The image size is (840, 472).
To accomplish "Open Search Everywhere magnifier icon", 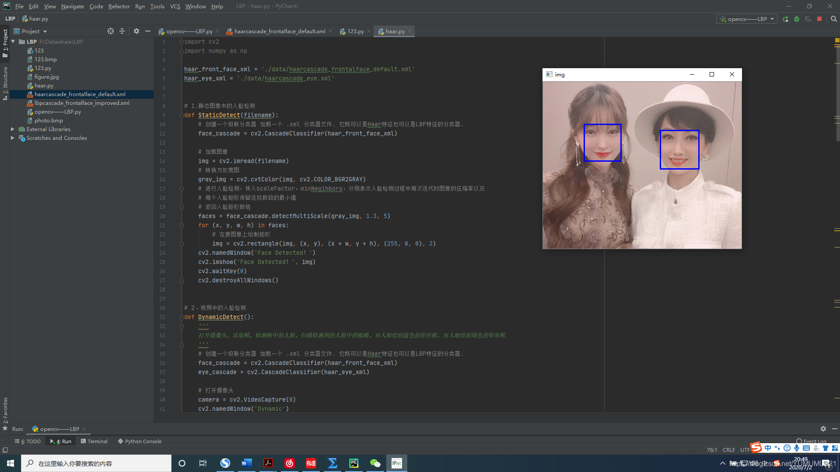I will 833,19.
